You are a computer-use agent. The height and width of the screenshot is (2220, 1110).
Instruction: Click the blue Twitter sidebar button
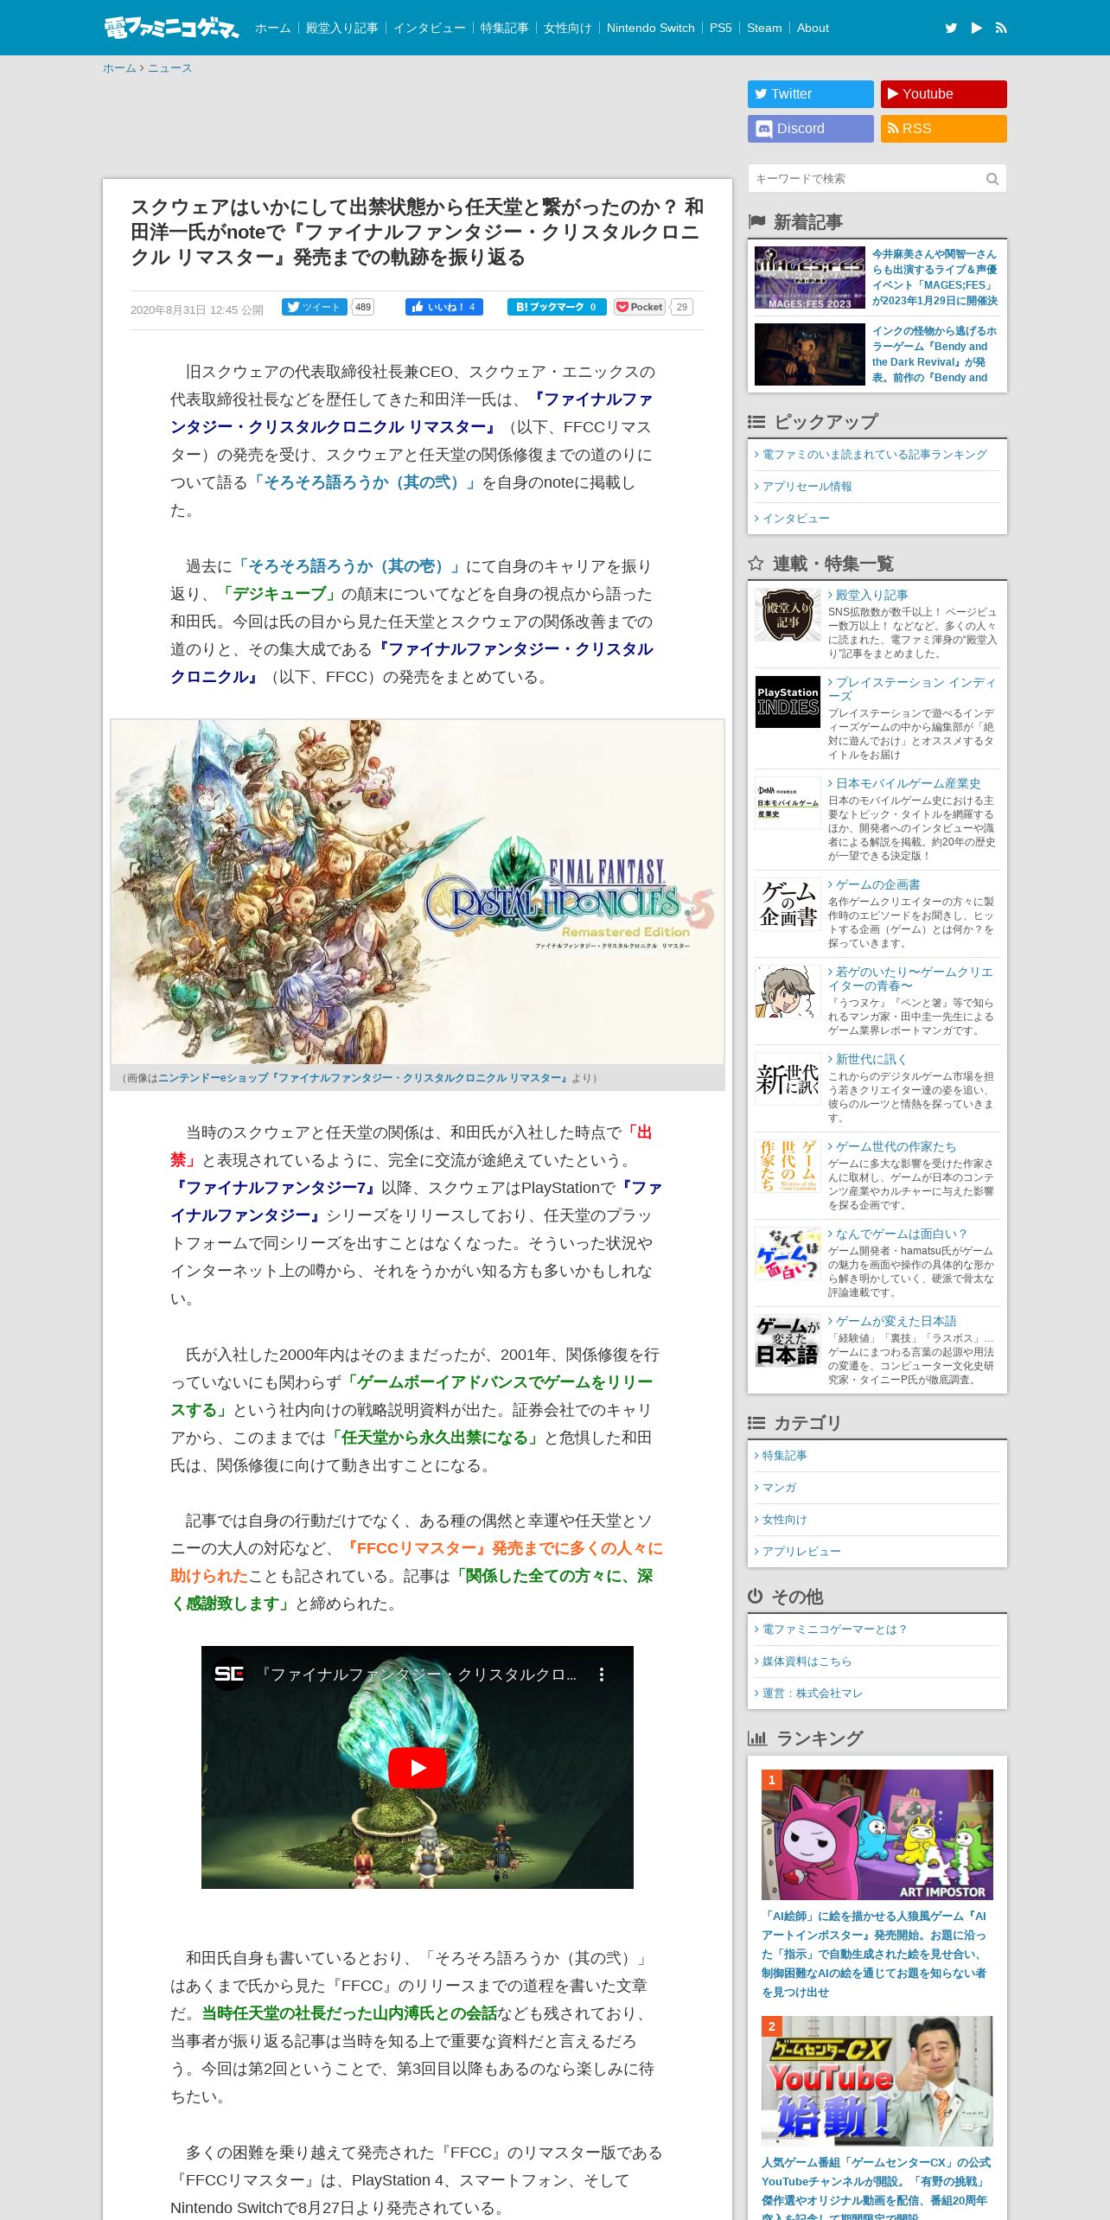(x=811, y=94)
